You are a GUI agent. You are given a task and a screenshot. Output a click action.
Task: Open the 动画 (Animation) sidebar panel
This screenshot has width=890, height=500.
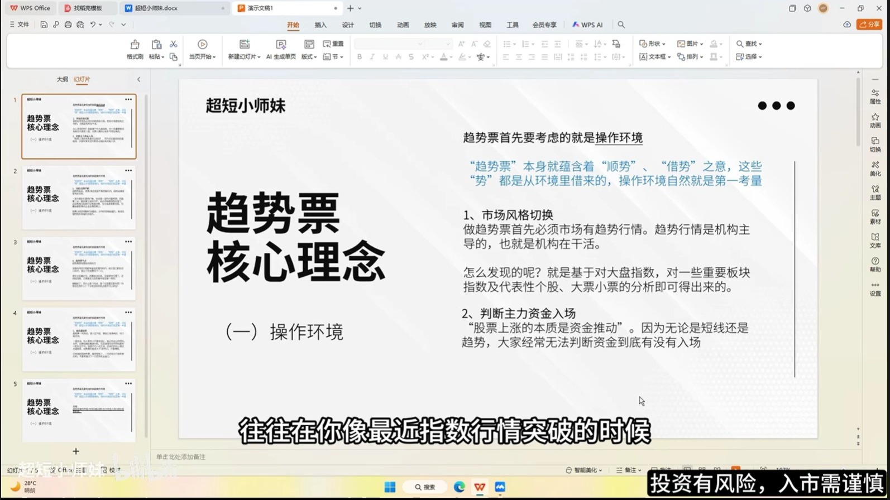[875, 121]
